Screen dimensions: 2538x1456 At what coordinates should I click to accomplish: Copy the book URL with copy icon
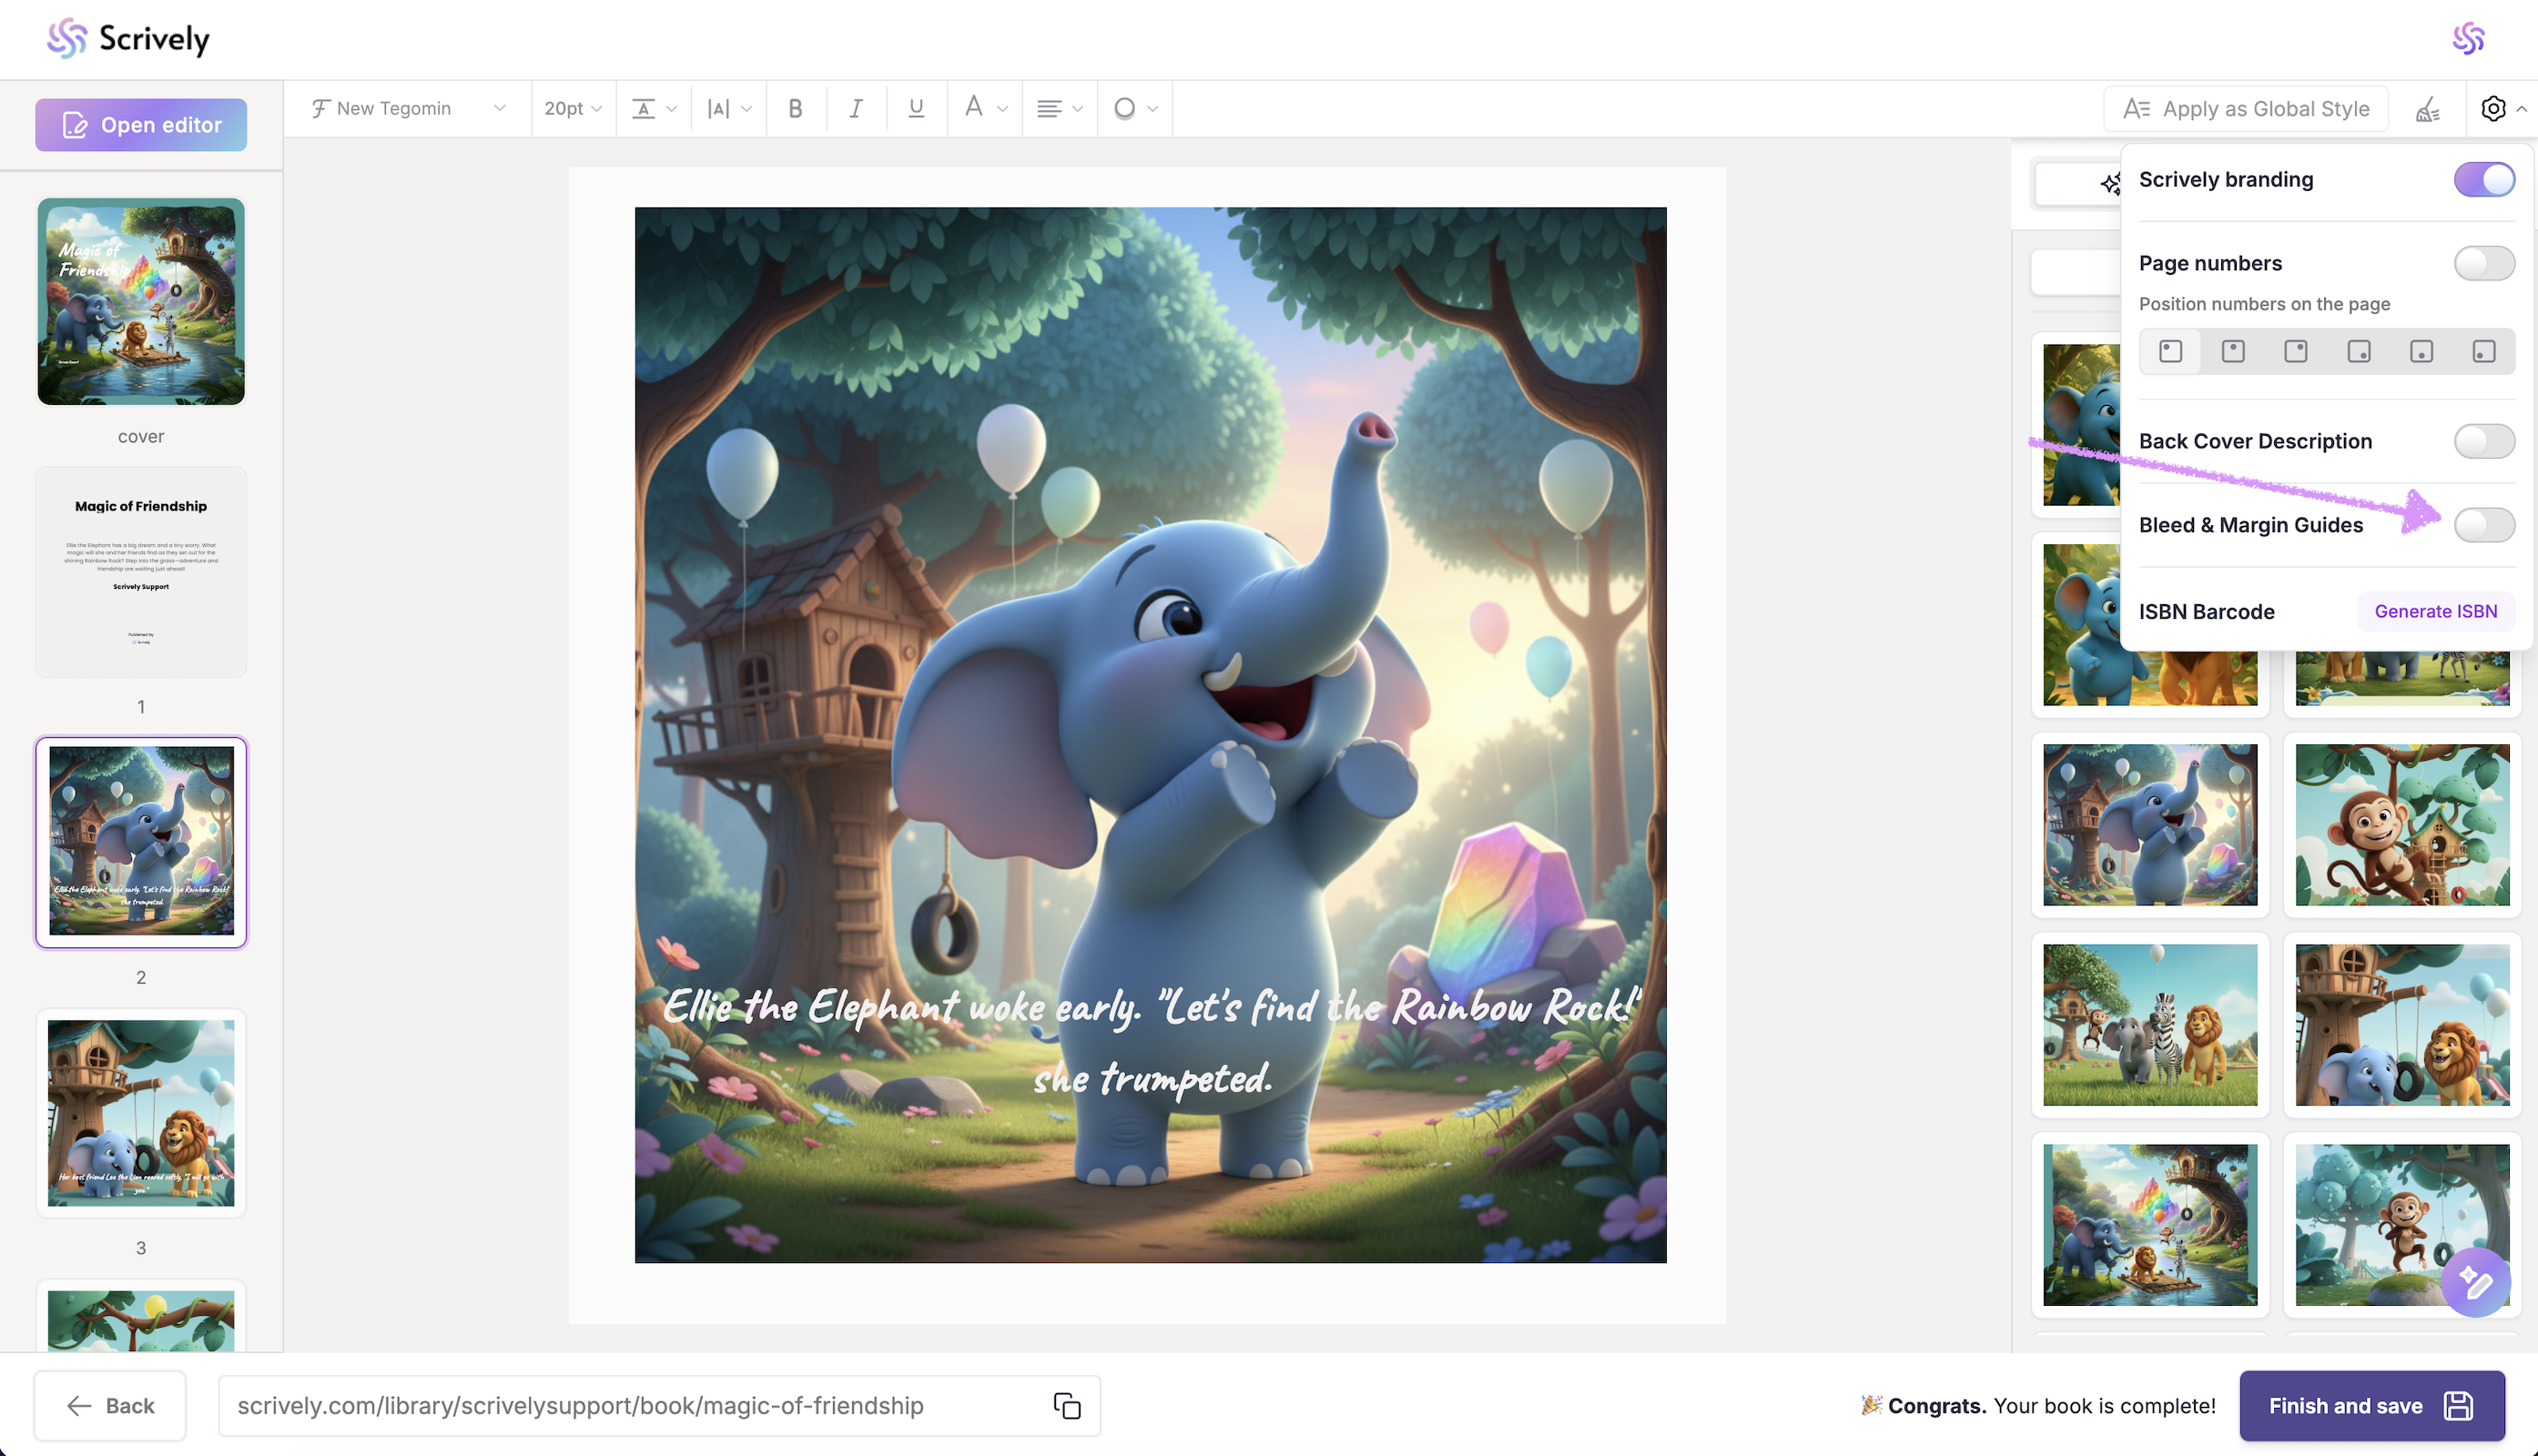[x=1066, y=1405]
